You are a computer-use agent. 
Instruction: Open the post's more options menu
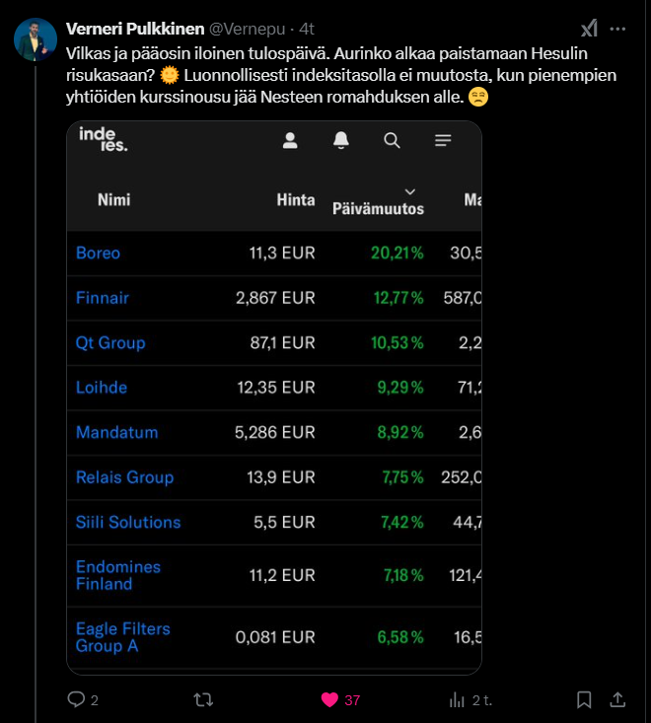pyautogui.click(x=618, y=28)
